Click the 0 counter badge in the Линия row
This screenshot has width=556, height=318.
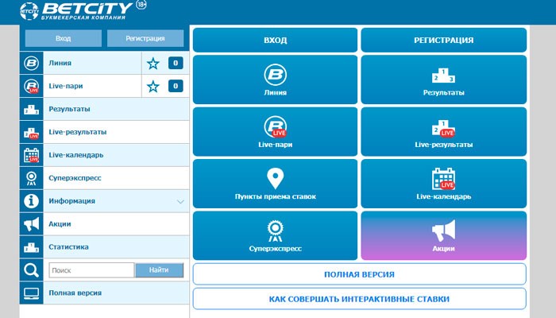[176, 63]
